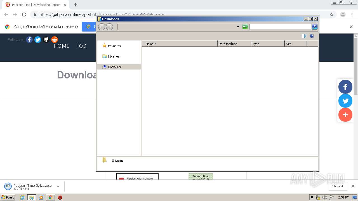Switch to the Popcorn Time browser tab

tap(36, 5)
